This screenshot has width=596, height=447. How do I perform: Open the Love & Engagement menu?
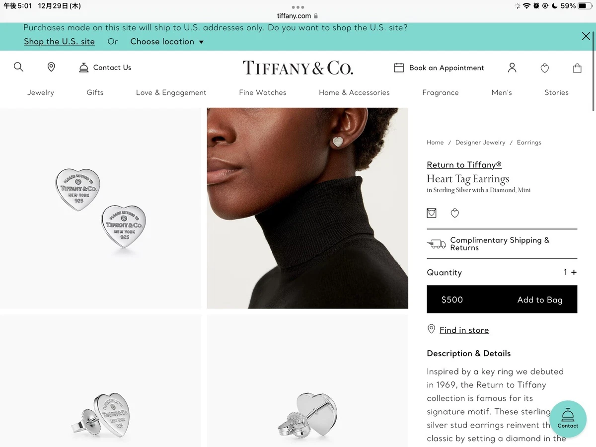(x=171, y=92)
